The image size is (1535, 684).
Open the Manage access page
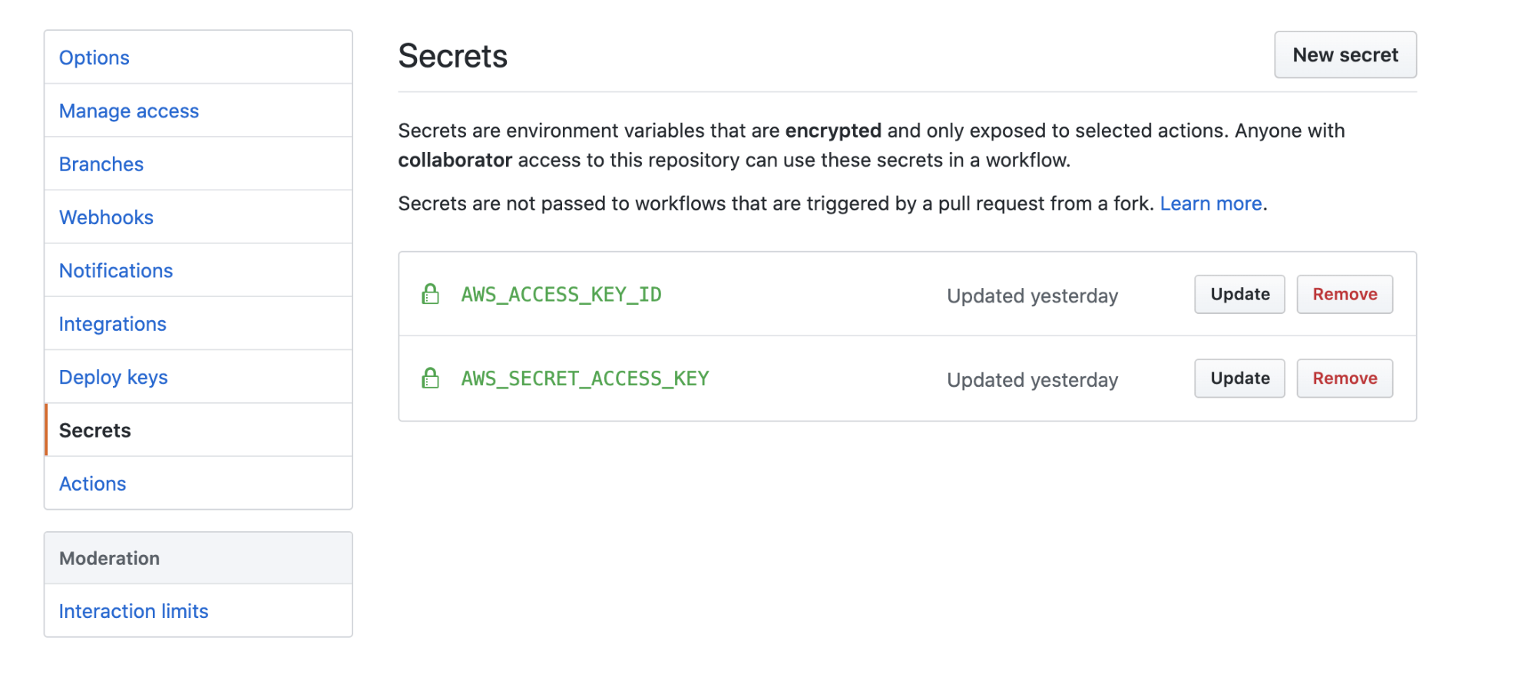(x=128, y=110)
